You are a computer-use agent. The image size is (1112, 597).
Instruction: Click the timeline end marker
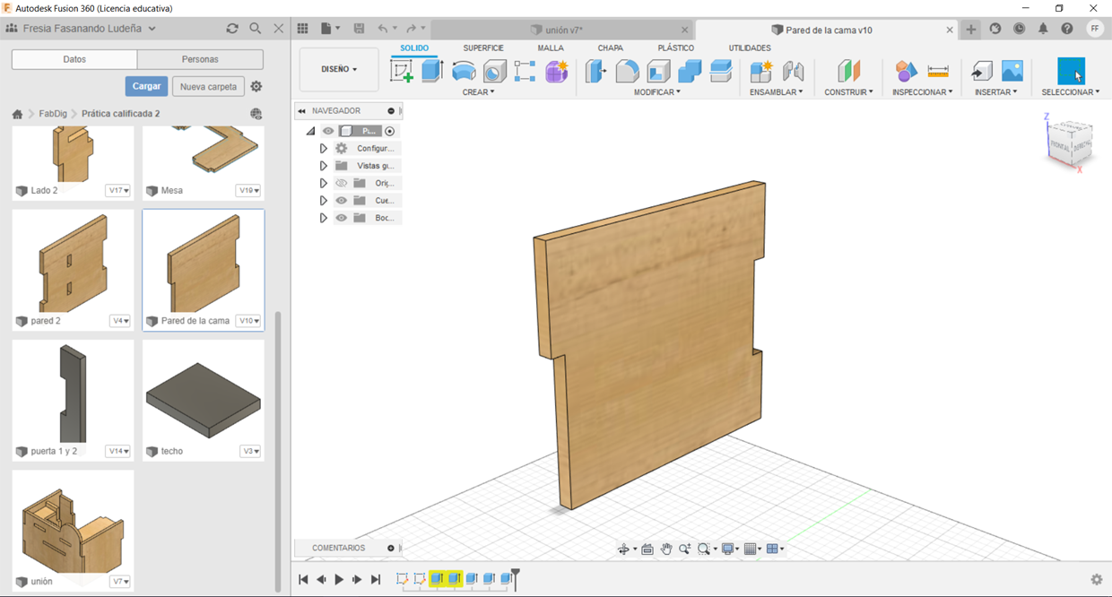pos(516,578)
